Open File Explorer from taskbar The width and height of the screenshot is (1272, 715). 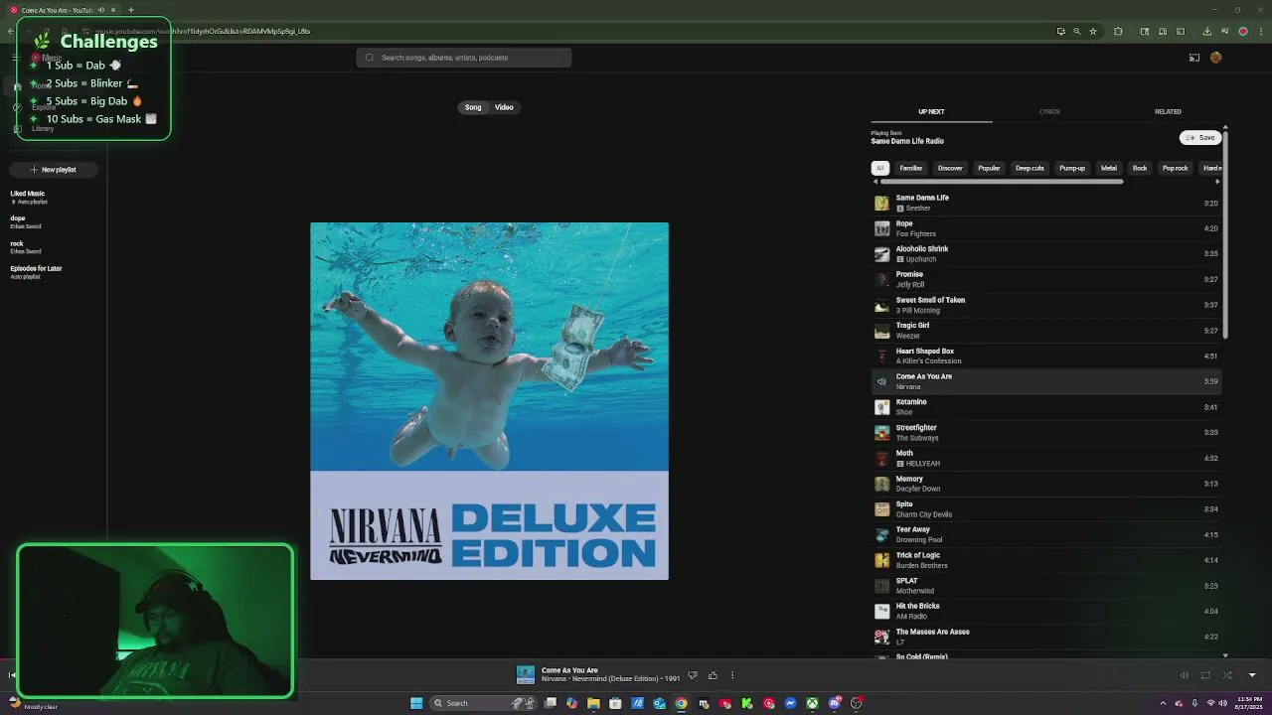593,703
